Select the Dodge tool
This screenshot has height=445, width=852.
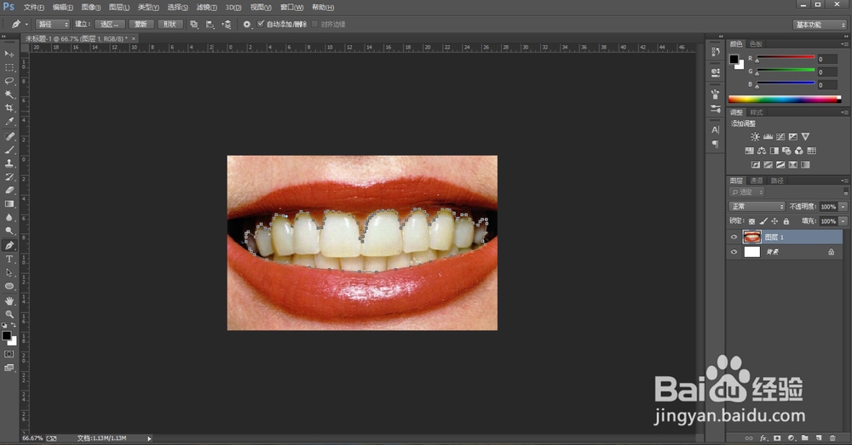pyautogui.click(x=9, y=231)
